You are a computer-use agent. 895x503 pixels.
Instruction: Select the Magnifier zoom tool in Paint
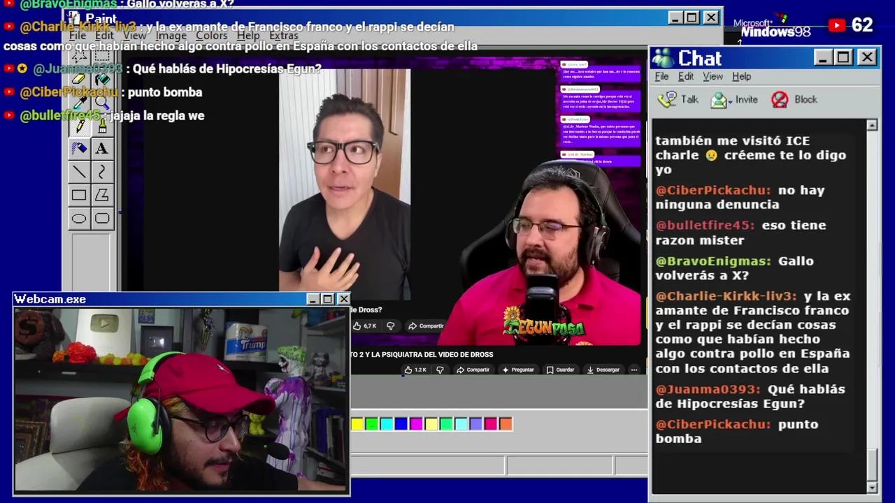tap(102, 102)
